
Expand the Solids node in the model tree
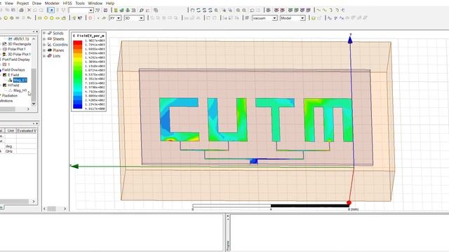[44, 33]
